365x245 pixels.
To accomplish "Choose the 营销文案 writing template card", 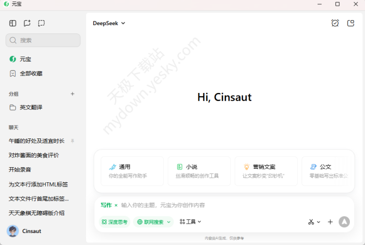I will 266,171.
